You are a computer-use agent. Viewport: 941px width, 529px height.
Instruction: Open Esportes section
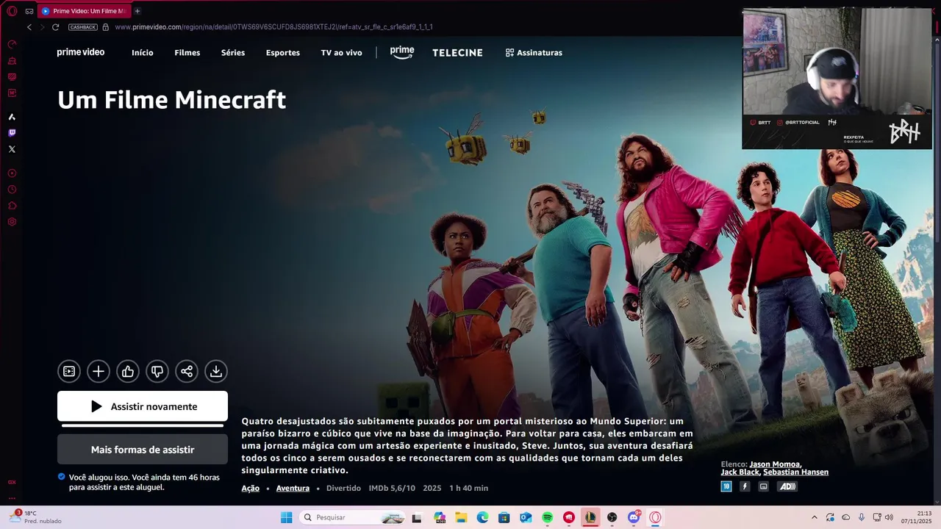[x=283, y=53]
